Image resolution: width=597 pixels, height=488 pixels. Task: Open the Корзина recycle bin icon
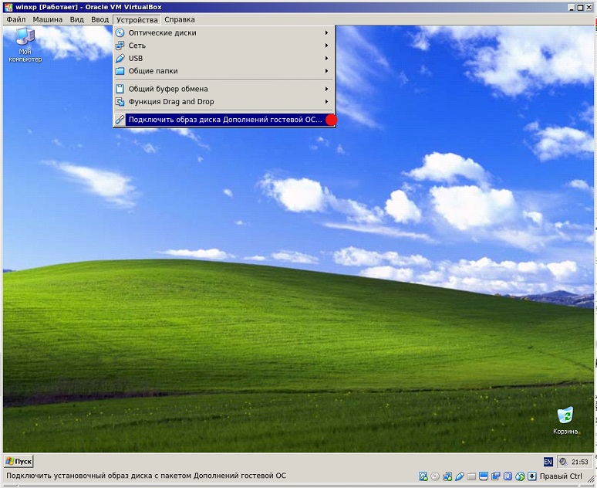click(565, 416)
